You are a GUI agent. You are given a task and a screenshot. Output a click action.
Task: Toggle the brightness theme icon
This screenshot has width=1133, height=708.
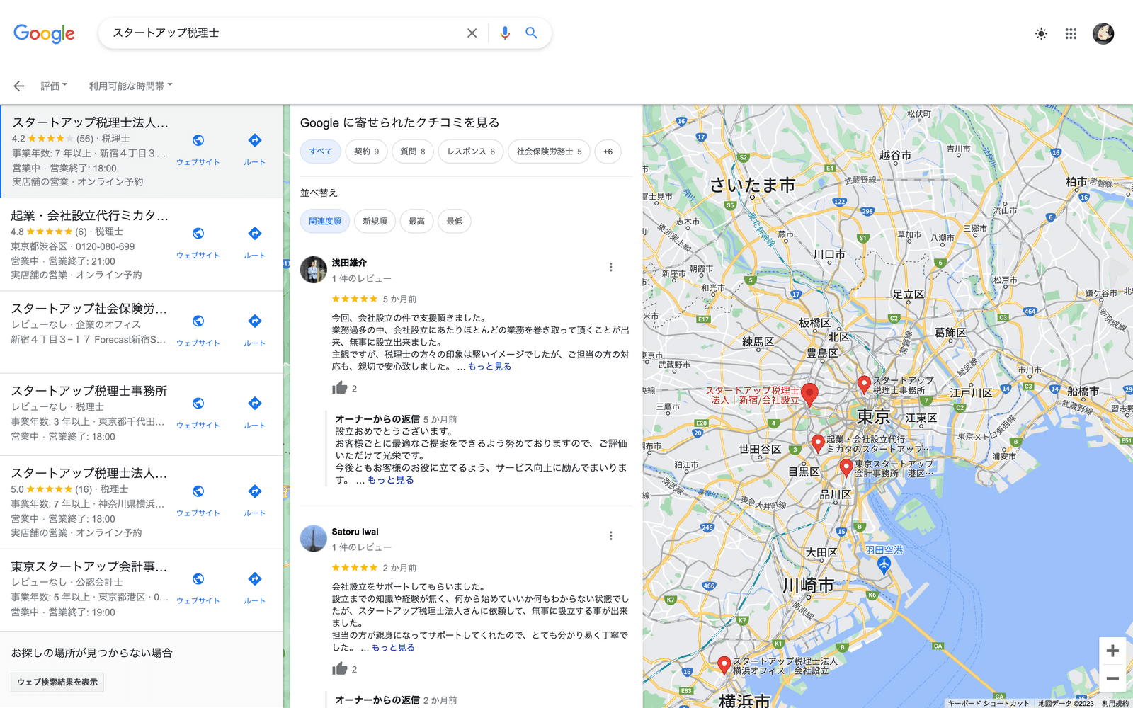1041,34
